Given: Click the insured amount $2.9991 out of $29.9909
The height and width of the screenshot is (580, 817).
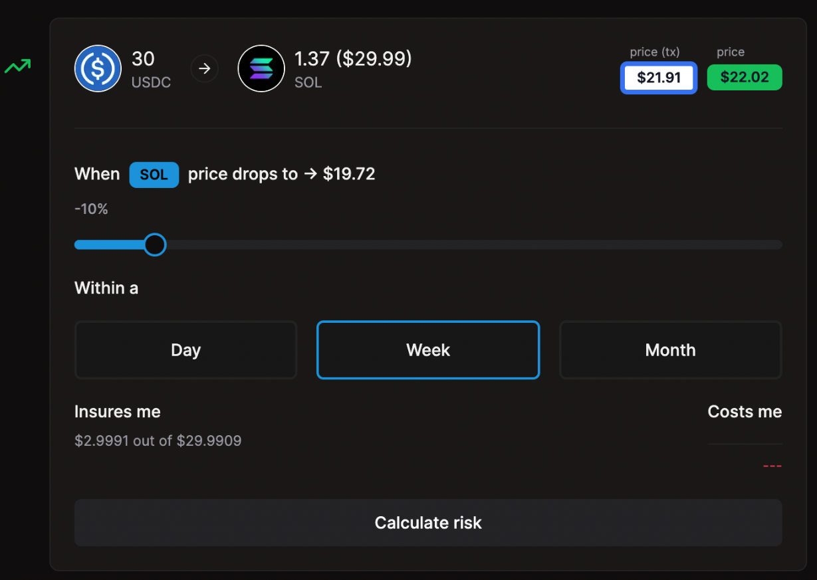Looking at the screenshot, I should pyautogui.click(x=158, y=440).
